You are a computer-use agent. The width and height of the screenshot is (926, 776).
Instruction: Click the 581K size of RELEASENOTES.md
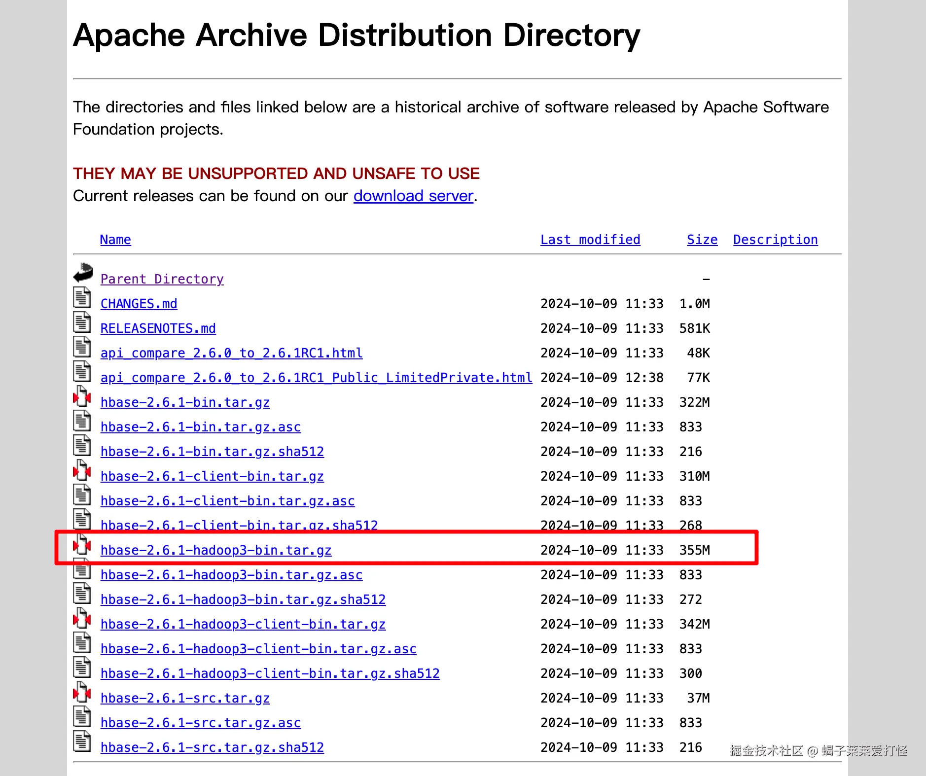click(694, 328)
